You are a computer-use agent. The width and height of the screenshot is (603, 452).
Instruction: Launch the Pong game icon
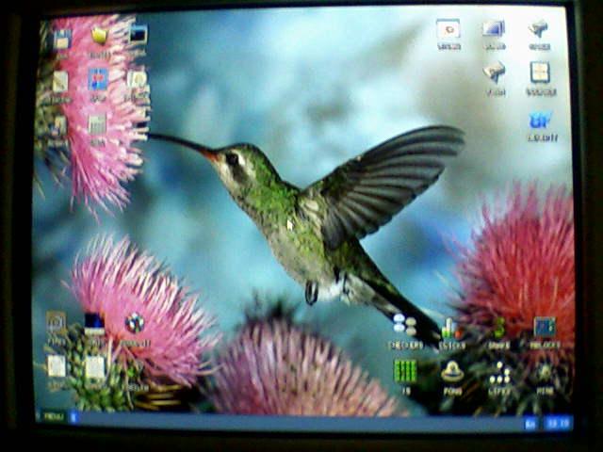[452, 371]
